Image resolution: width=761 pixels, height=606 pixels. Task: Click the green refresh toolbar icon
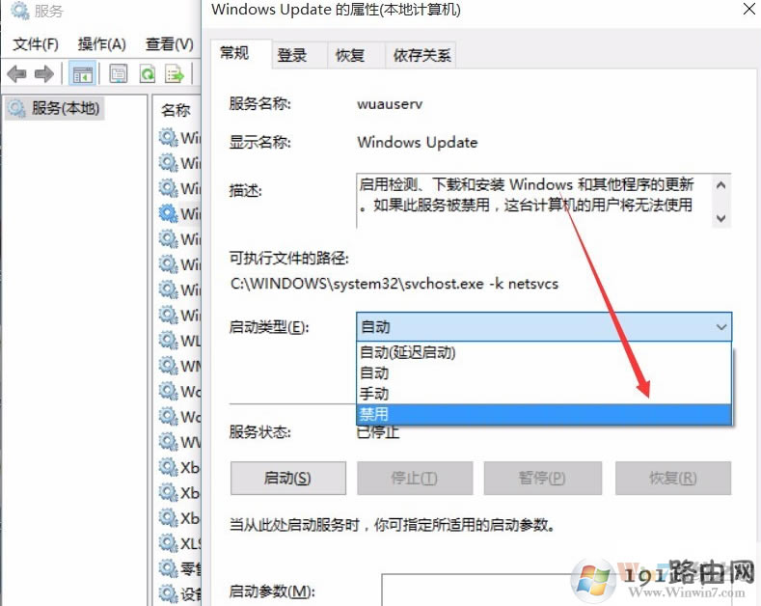[x=147, y=74]
